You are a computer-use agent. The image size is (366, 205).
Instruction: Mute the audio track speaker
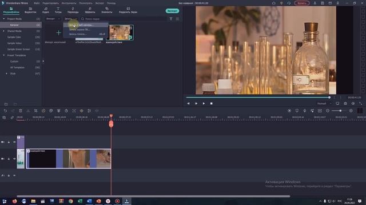coord(14,175)
